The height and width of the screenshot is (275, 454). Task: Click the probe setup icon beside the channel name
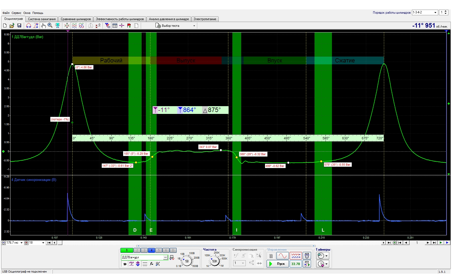pyautogui.click(x=172, y=258)
